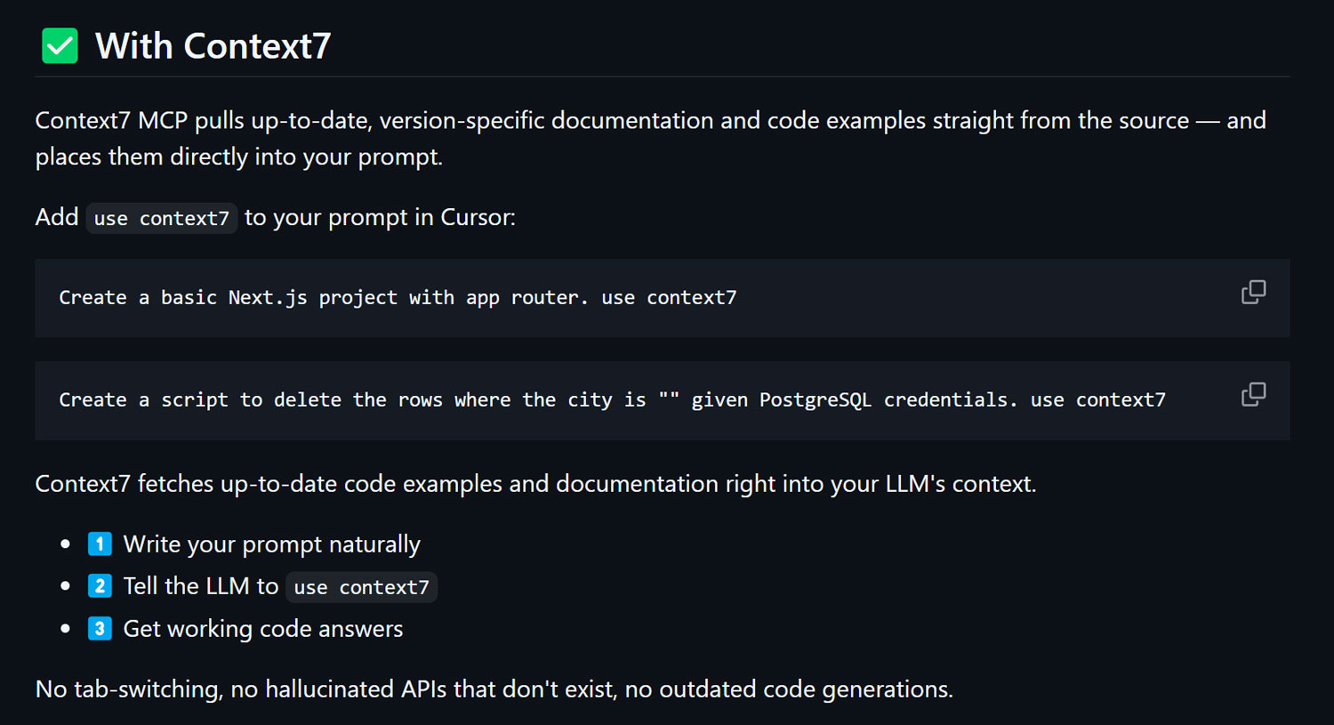The height and width of the screenshot is (725, 1334).
Task: Click the With Context7 heading
Action: tap(213, 46)
